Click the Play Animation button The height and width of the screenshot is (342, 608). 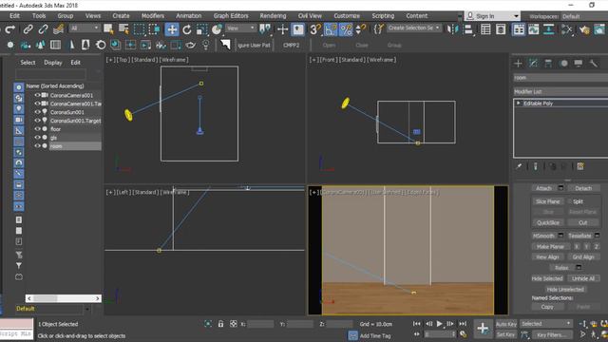(x=439, y=323)
